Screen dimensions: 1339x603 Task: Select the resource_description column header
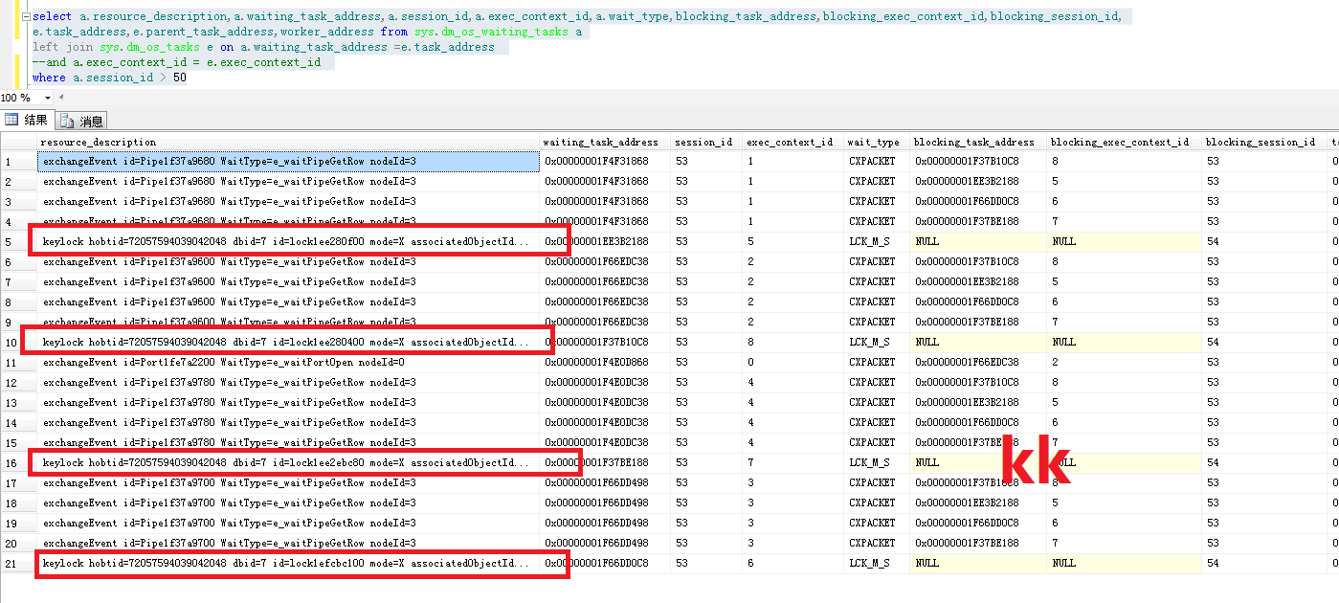pyautogui.click(x=100, y=142)
